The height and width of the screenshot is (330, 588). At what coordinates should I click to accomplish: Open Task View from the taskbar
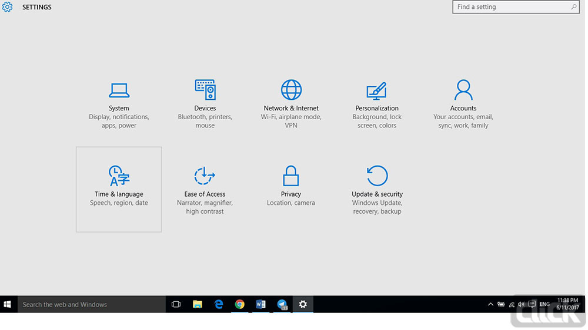coord(176,304)
